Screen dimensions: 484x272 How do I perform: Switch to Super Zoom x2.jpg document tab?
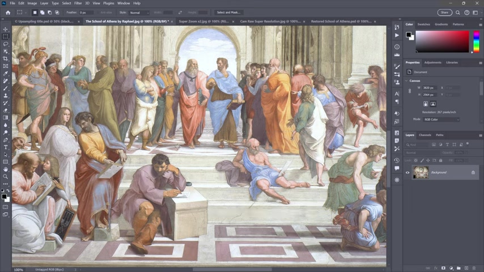[x=203, y=22]
